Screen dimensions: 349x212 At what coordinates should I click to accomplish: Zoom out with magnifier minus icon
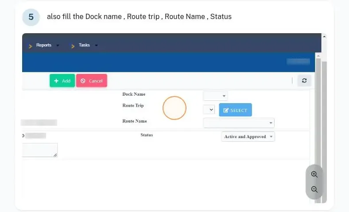coord(314,189)
